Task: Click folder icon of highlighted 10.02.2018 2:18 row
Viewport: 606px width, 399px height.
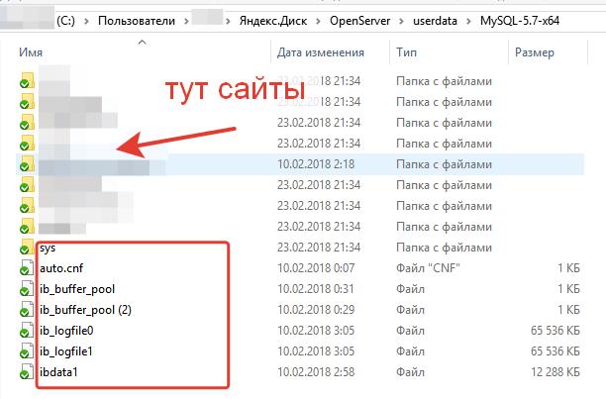Action: point(27,163)
